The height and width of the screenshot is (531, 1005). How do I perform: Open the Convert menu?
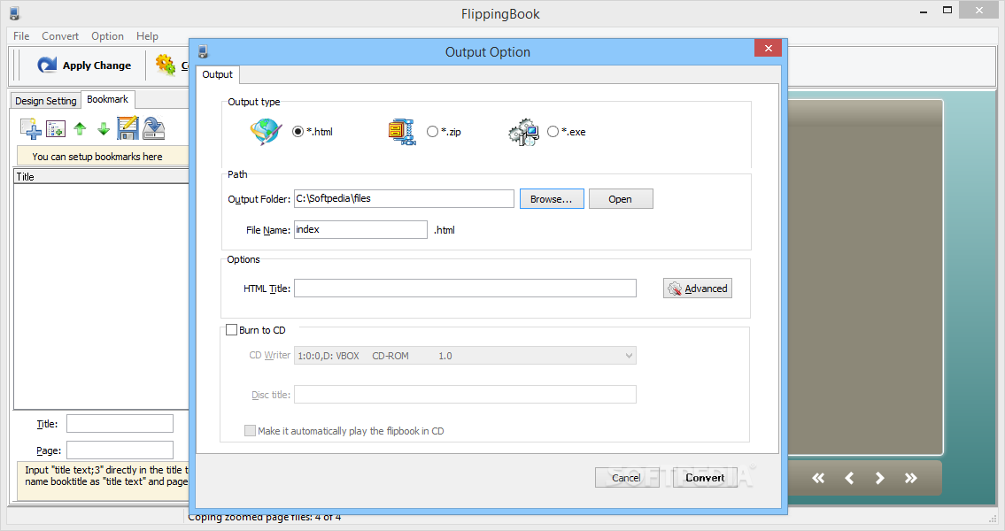point(60,36)
